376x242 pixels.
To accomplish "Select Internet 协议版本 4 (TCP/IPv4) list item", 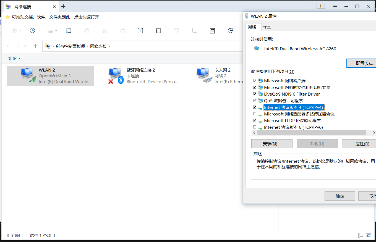I will pyautogui.click(x=293, y=107).
